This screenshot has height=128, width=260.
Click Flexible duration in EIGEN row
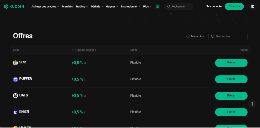coord(136,112)
